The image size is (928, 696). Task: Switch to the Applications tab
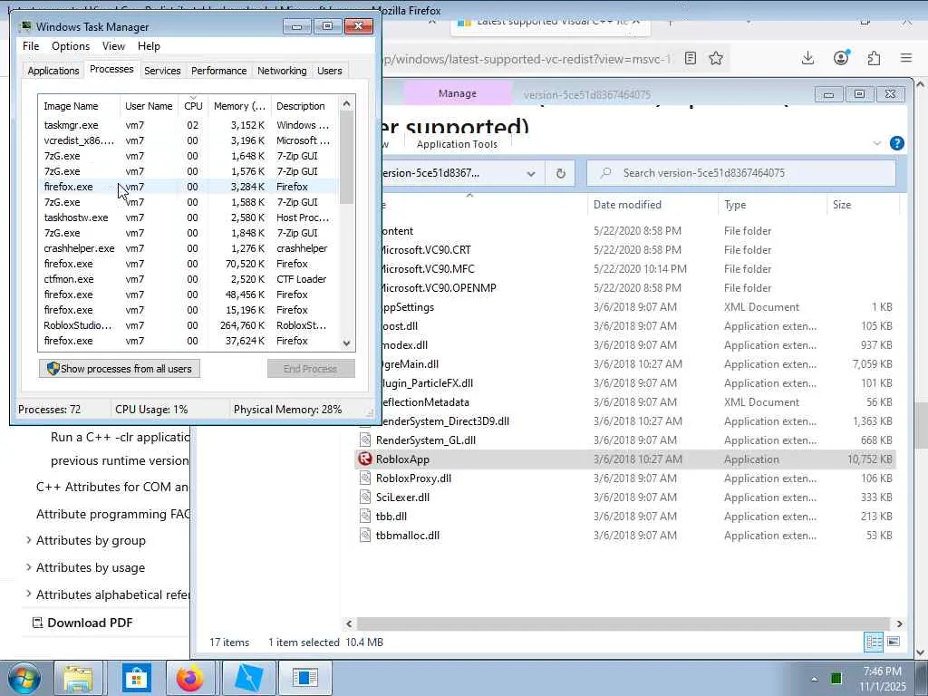coord(53,71)
